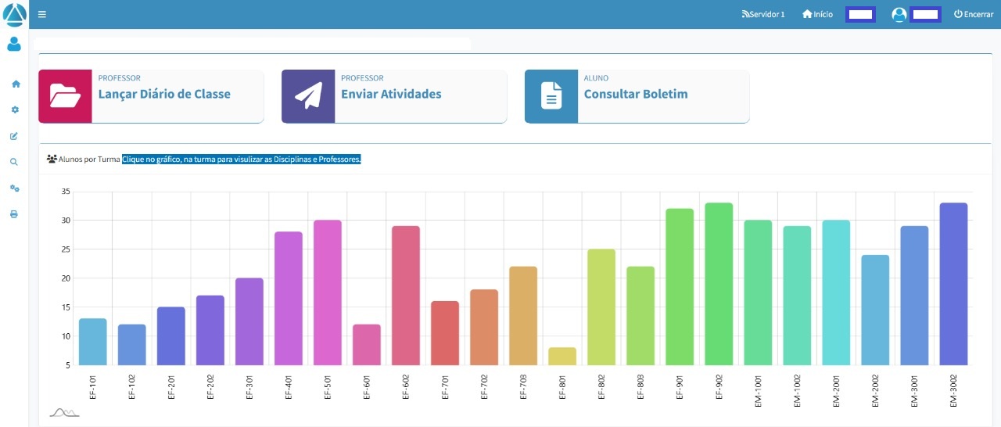This screenshot has height=427, width=1001.
Task: Go to Início in the top bar
Action: pos(817,14)
